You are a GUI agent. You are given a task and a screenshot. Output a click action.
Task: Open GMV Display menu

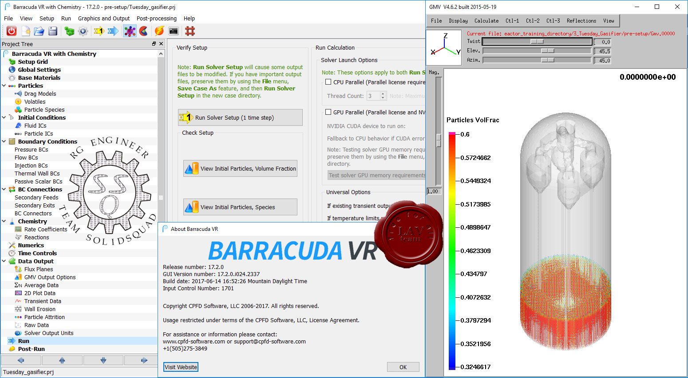[458, 21]
